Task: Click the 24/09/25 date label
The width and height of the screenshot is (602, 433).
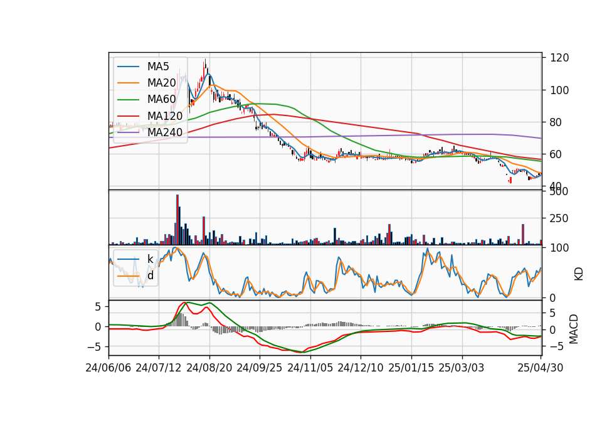Action: tap(259, 368)
